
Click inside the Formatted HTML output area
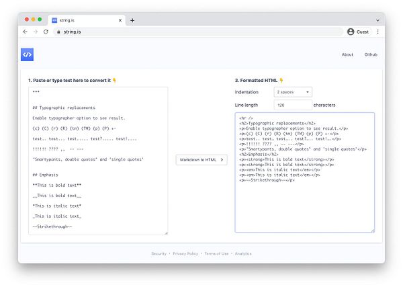click(x=304, y=173)
